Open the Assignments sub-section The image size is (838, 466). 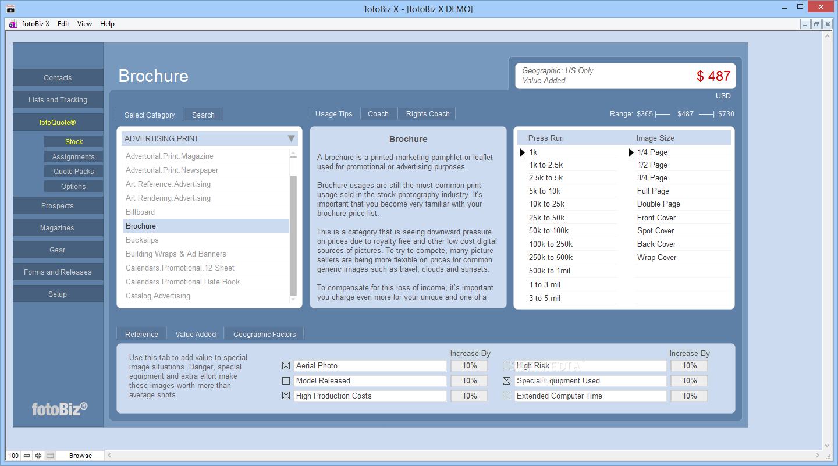pos(74,157)
